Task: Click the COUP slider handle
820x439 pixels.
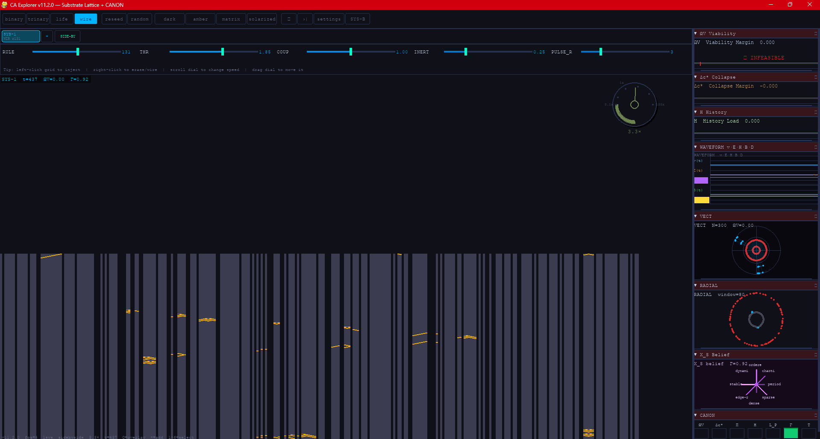Action: [x=351, y=52]
